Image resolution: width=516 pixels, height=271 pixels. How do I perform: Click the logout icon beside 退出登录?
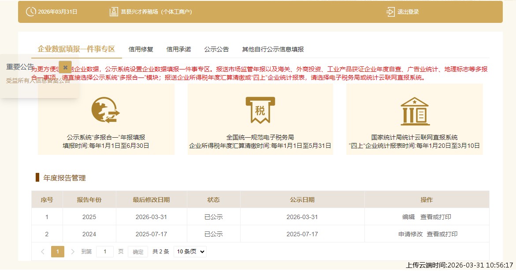tap(390, 12)
